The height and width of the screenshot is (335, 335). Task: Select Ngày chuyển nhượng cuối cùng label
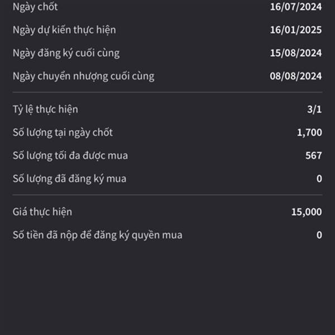coord(84,76)
